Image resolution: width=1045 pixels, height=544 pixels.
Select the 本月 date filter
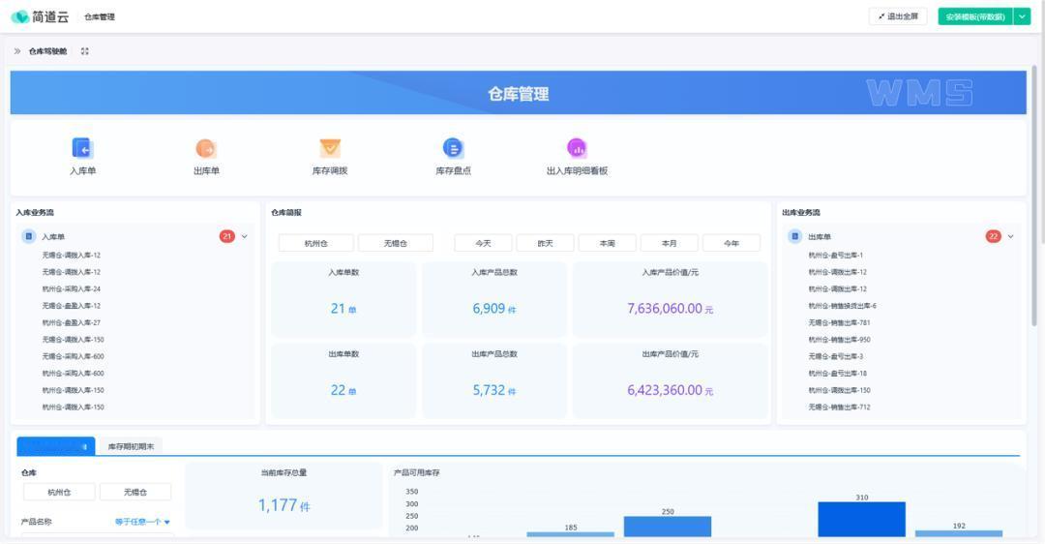670,243
